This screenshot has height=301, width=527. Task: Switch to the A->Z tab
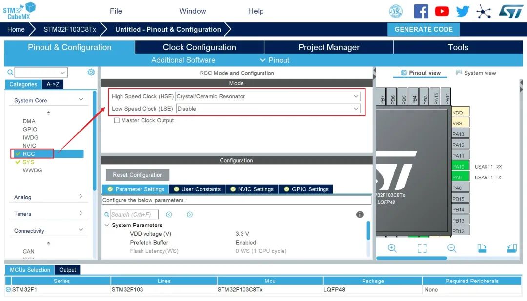(x=53, y=84)
